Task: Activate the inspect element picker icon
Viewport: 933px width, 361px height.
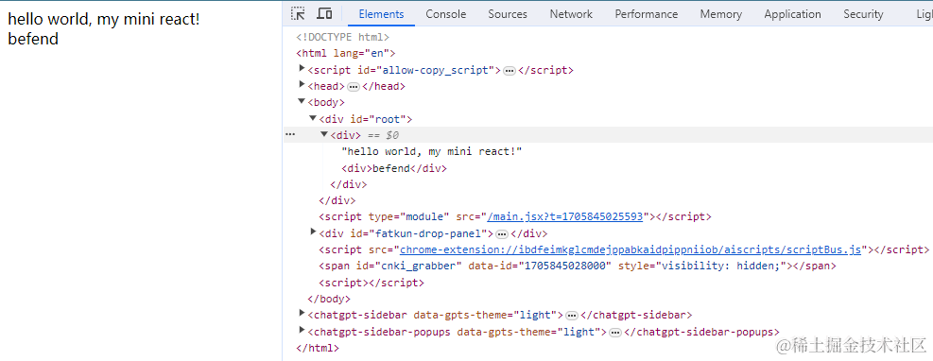Action: point(298,13)
